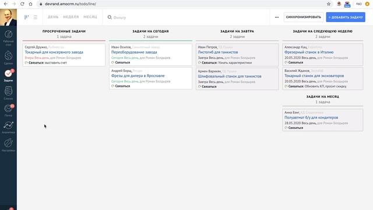Click the СИНХРОНИЗИРОВАТЬ button

click(303, 17)
